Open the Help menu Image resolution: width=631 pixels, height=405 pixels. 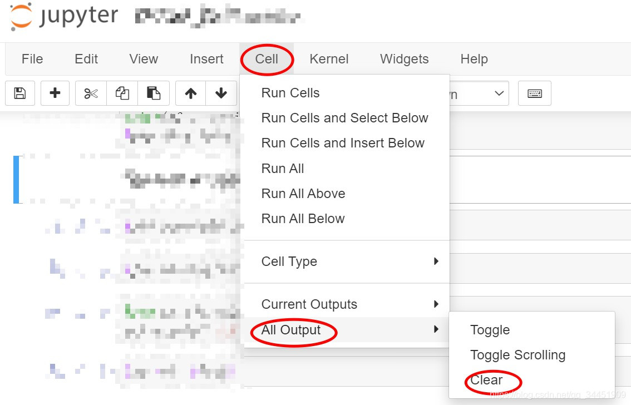click(474, 59)
